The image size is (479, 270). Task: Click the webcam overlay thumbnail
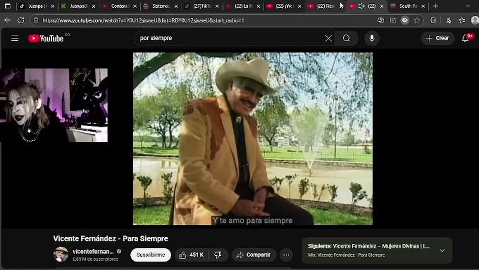[54, 105]
